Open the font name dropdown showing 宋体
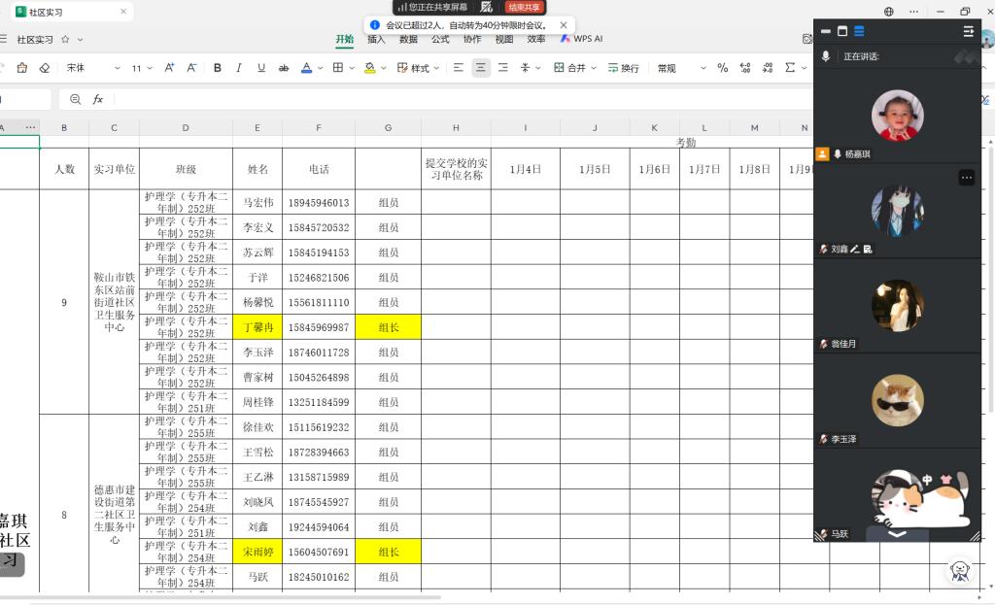 (92, 68)
